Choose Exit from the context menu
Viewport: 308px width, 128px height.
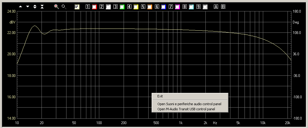(x=160, y=96)
